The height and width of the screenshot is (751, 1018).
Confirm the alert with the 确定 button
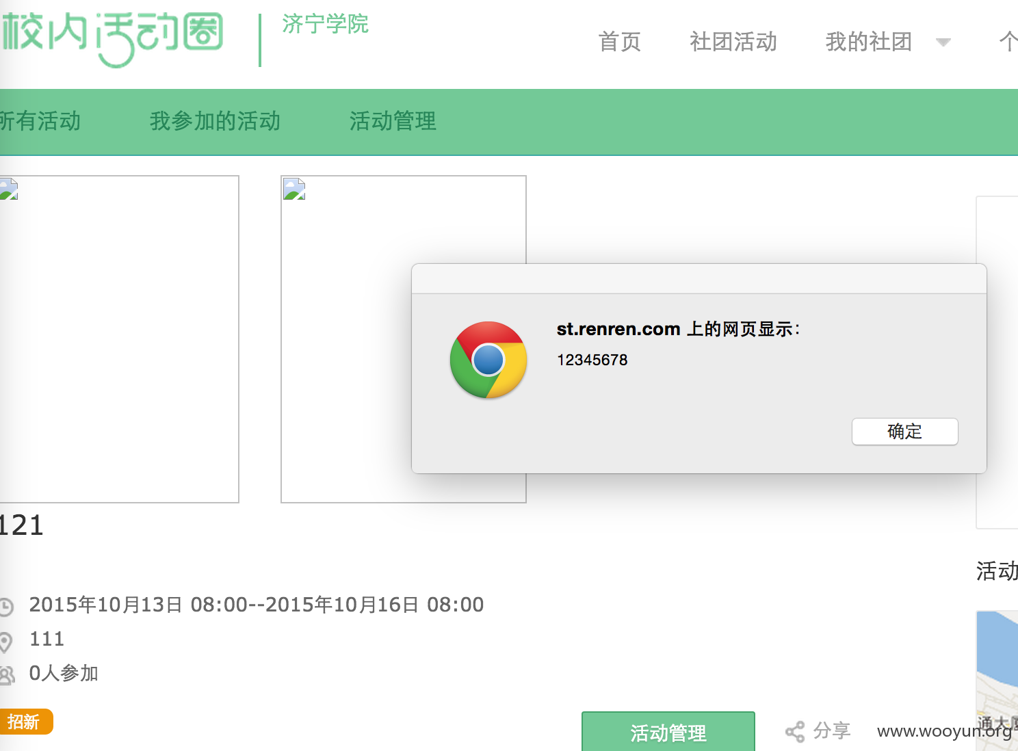click(x=904, y=432)
